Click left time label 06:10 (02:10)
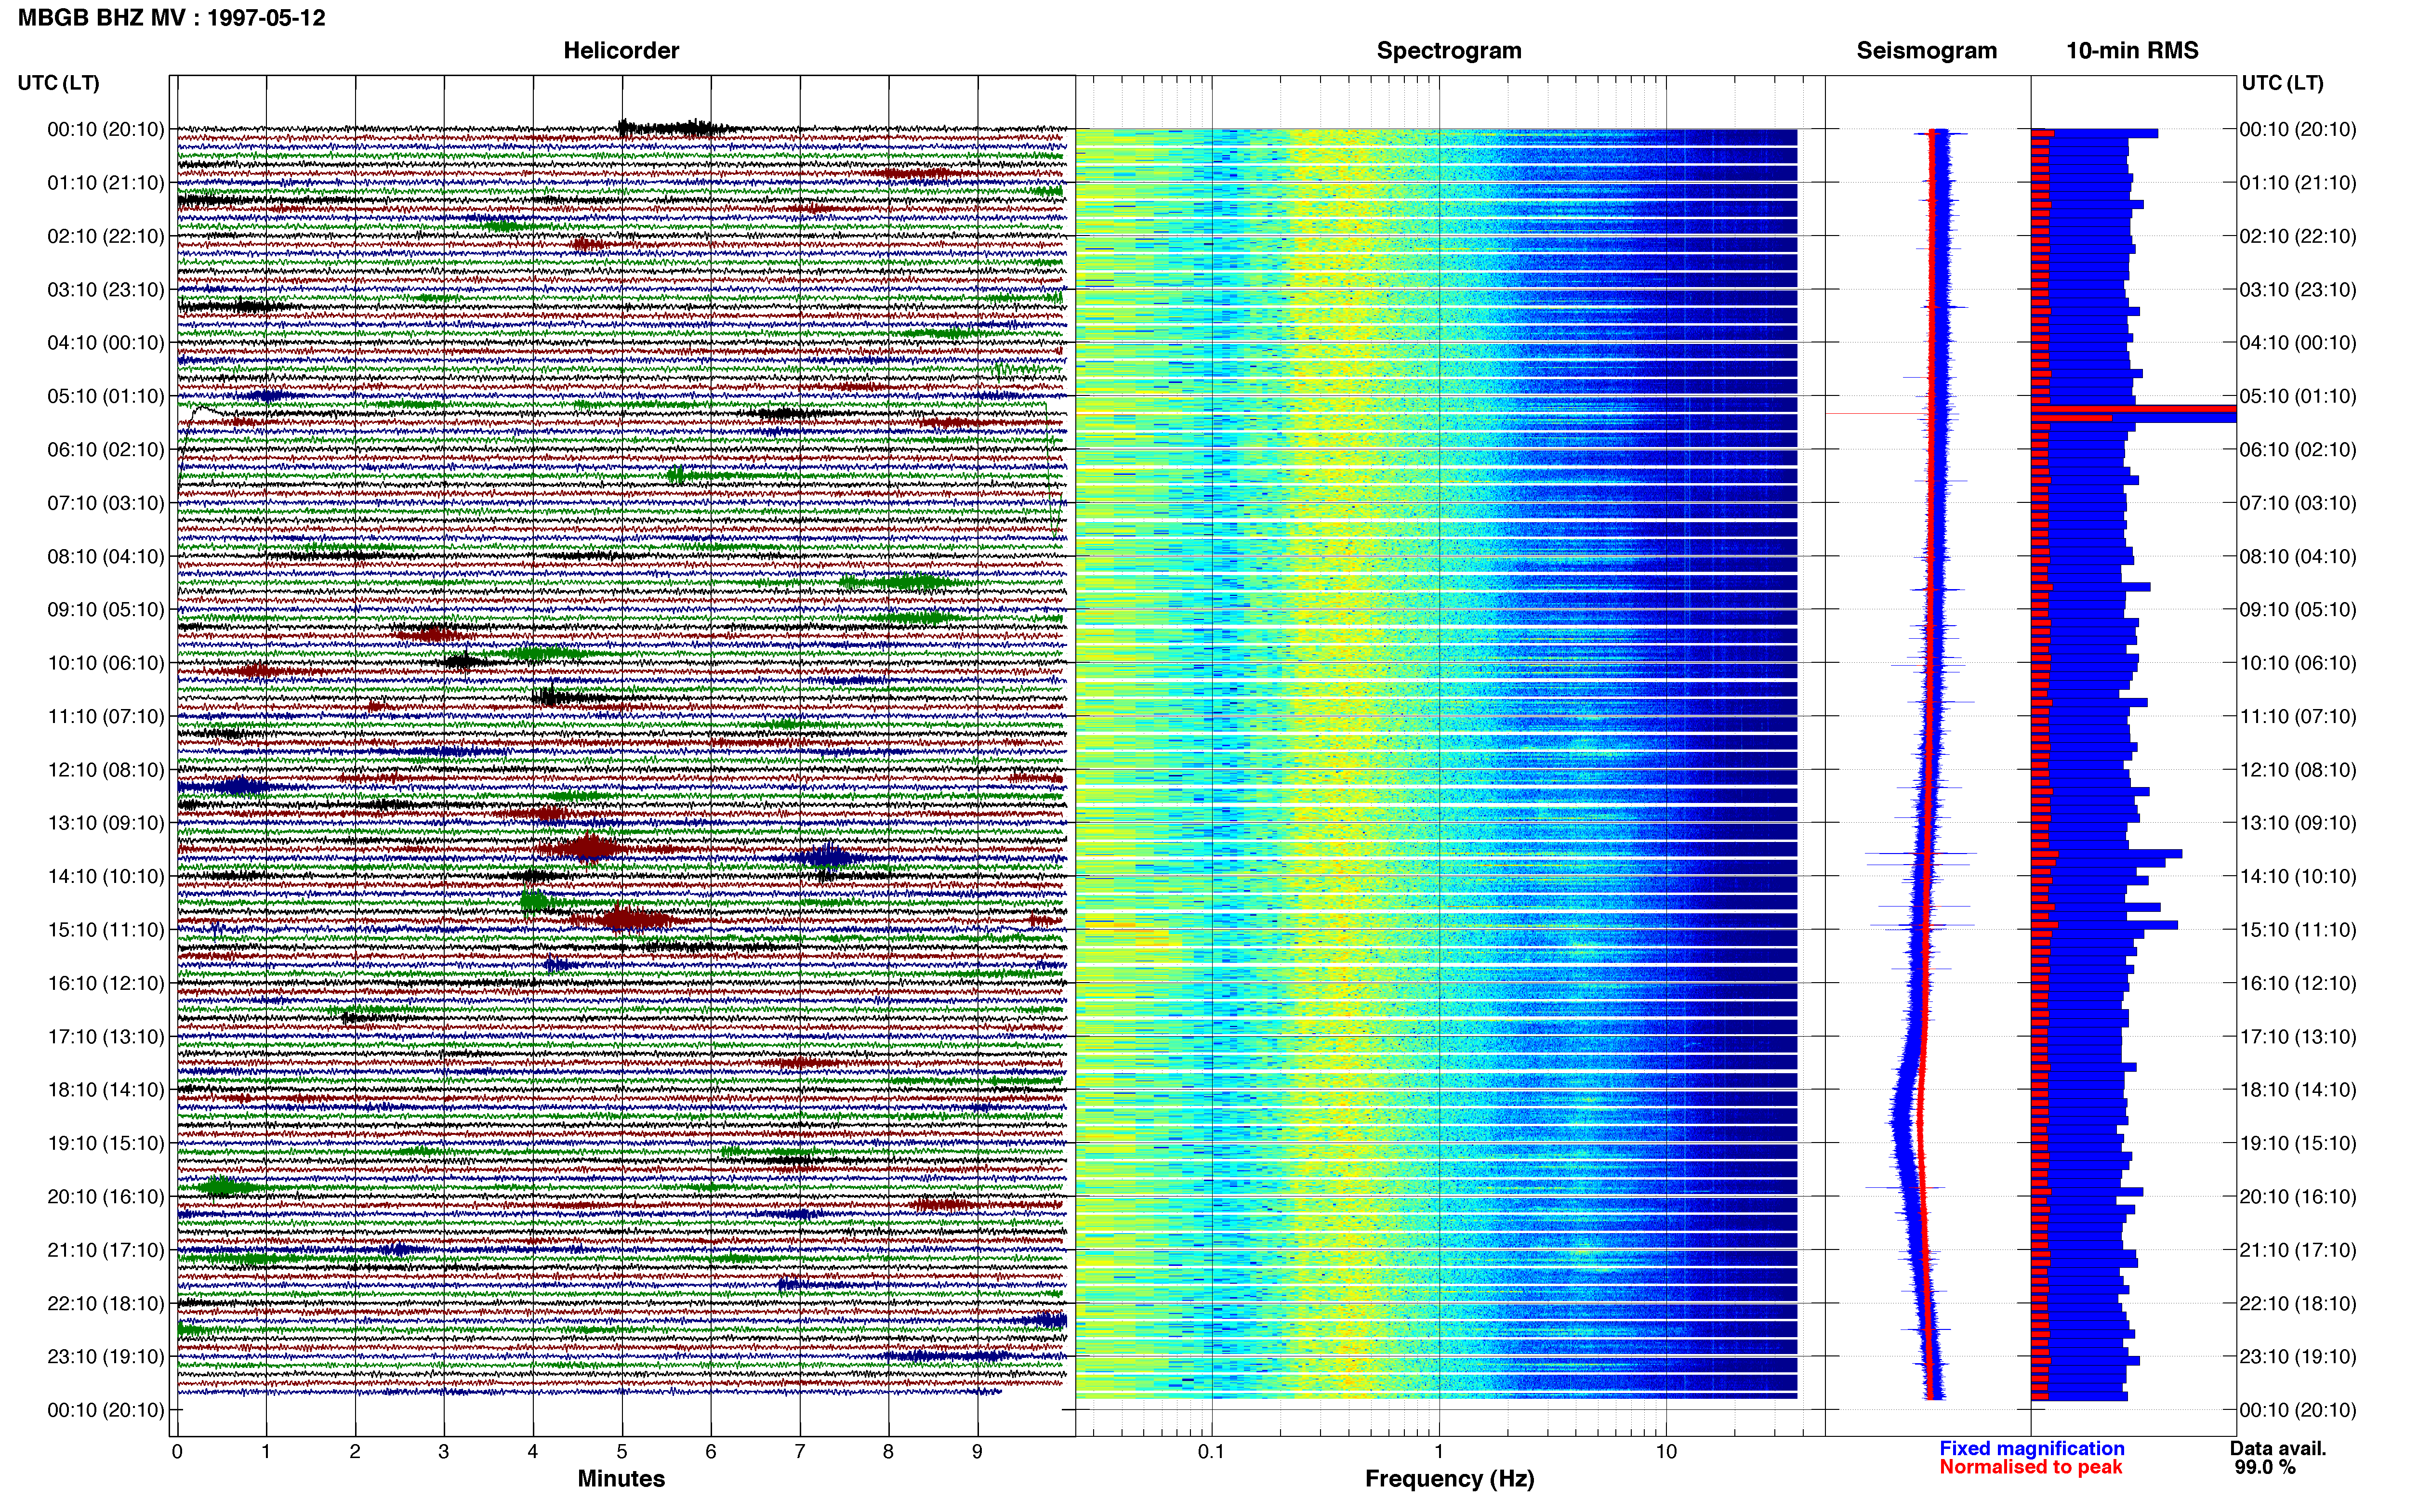2418x1512 pixels. coord(106,450)
